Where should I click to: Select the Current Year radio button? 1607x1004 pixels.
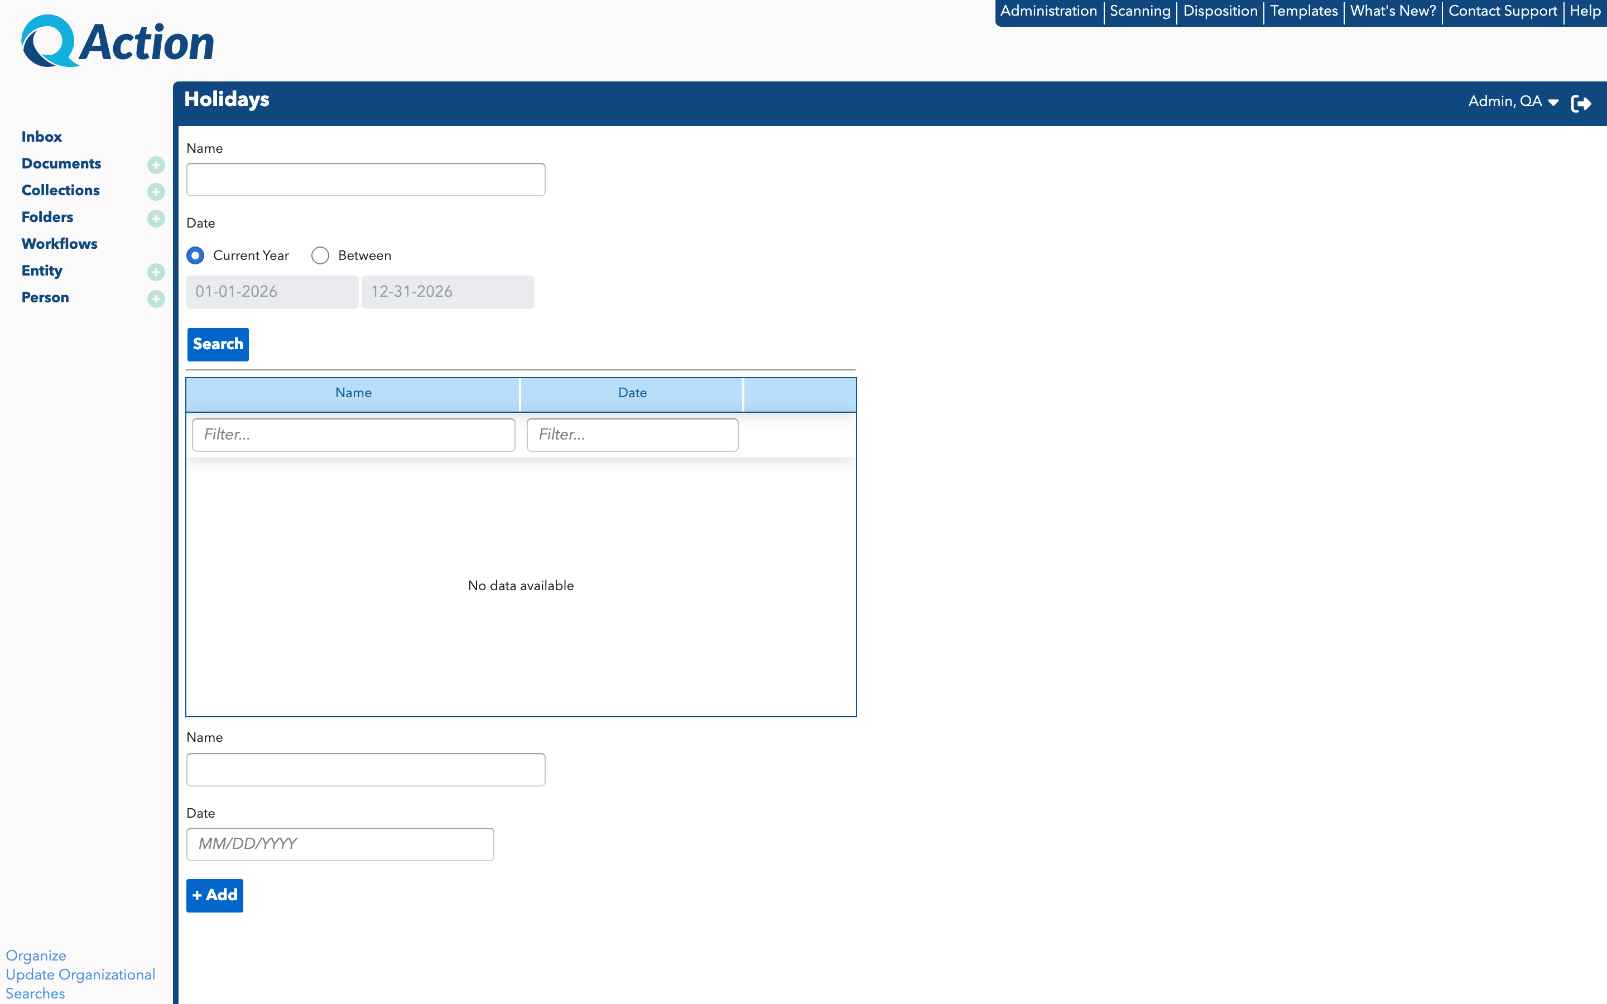[x=195, y=255]
